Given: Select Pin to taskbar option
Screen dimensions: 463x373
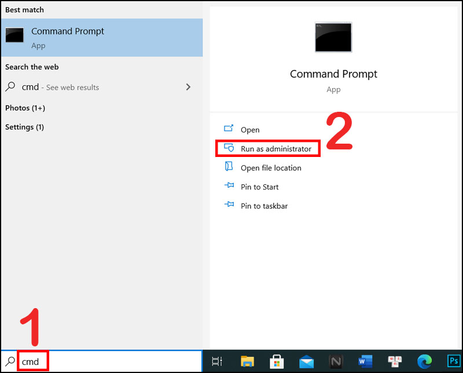Looking at the screenshot, I should pos(264,206).
